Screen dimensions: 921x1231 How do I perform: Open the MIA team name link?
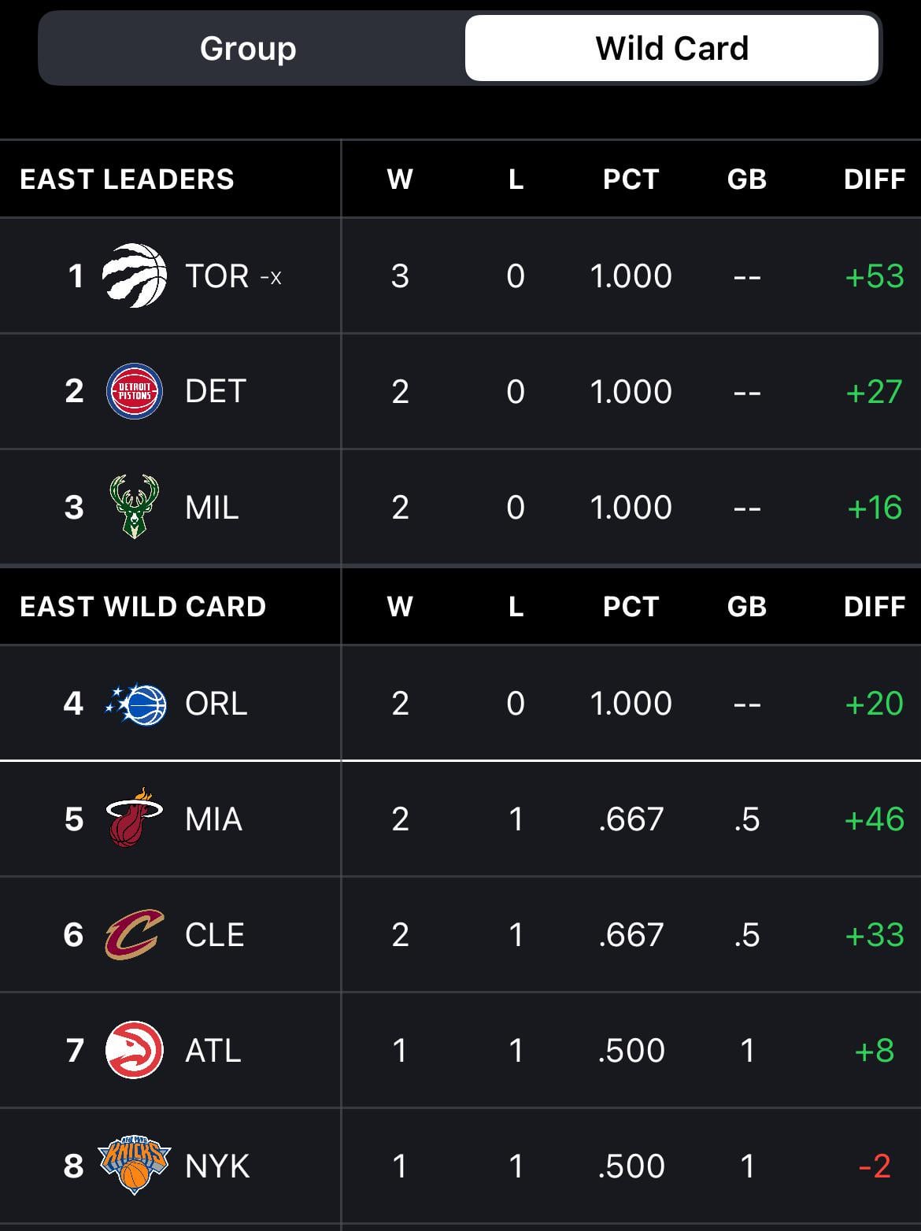213,819
